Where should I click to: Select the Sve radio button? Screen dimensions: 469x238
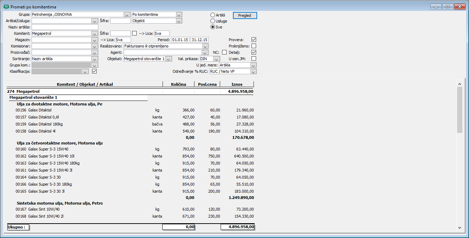click(213, 27)
